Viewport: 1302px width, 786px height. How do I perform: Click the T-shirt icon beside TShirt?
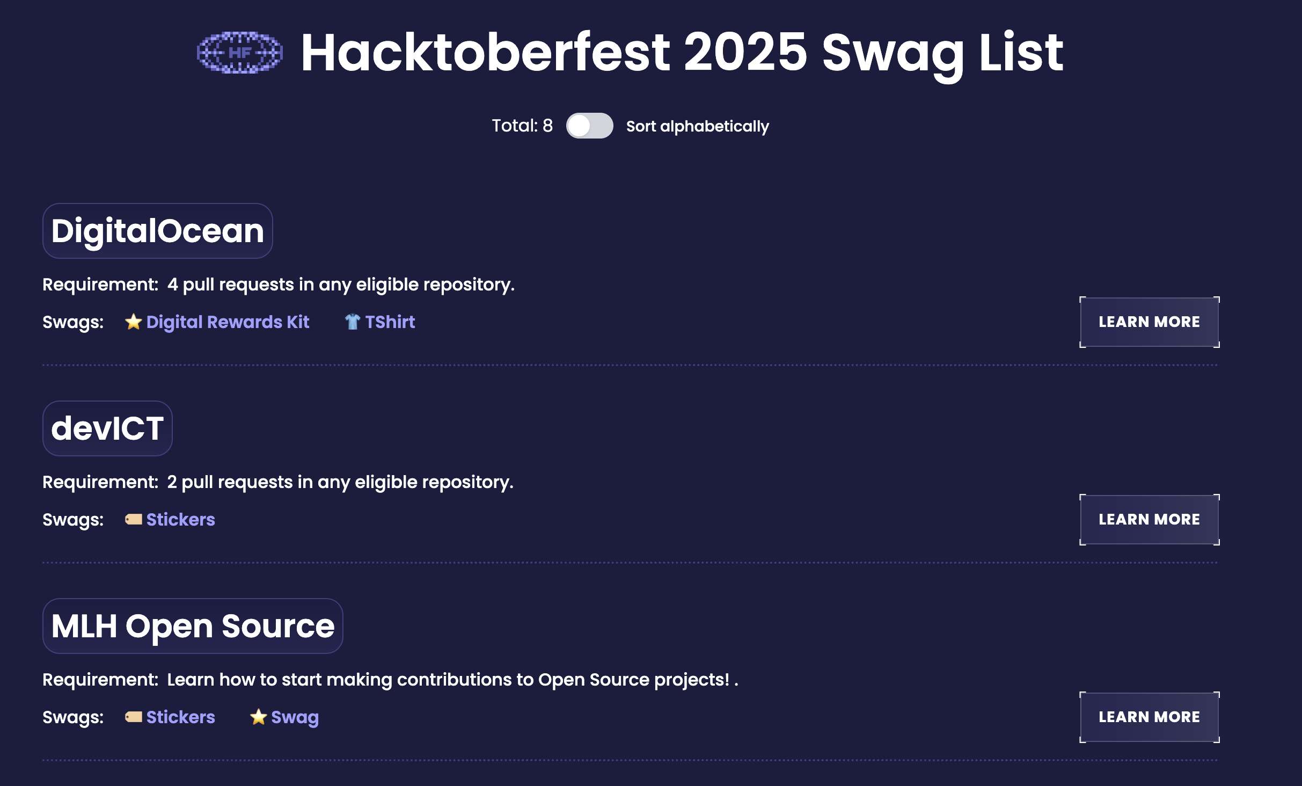(x=352, y=322)
